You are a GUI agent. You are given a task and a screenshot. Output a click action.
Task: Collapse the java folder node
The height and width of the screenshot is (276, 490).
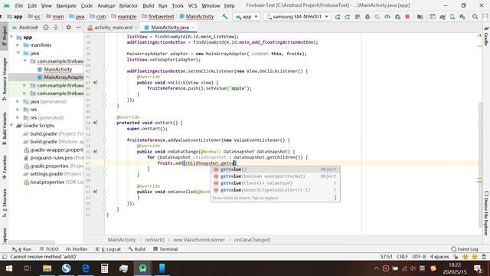18,53
